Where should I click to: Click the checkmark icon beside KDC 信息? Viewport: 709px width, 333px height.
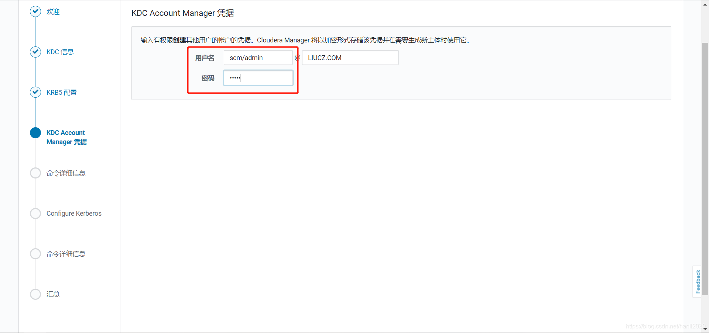tap(35, 52)
